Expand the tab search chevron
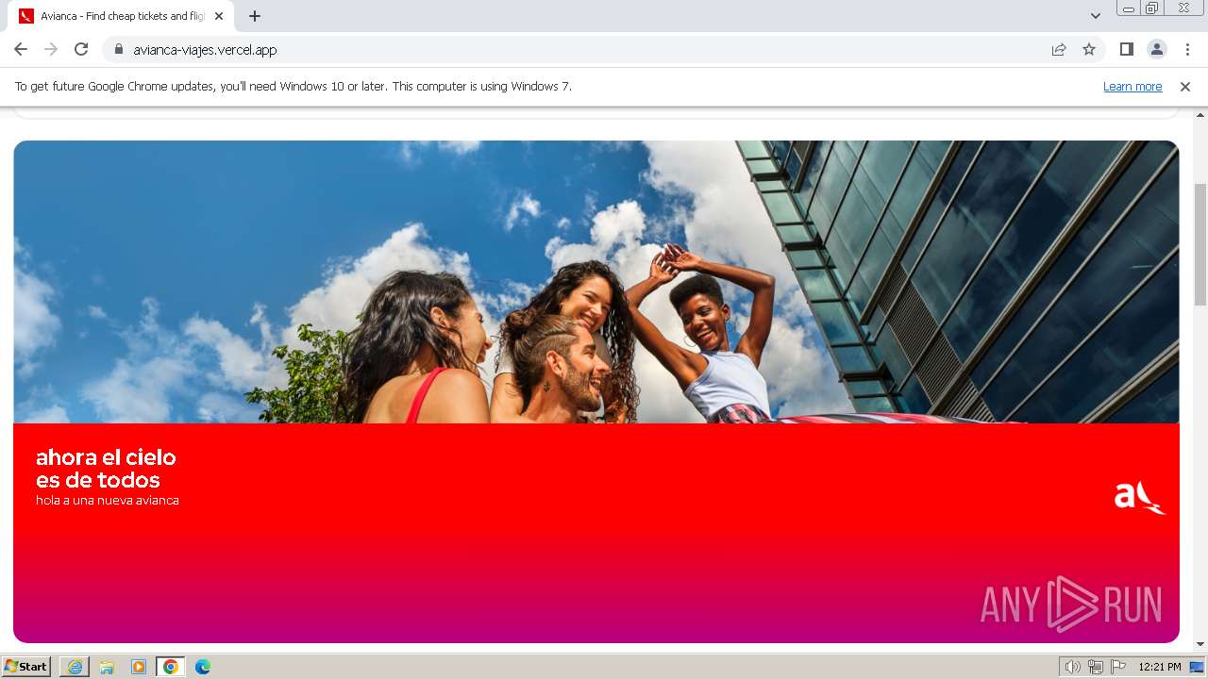Image resolution: width=1208 pixels, height=679 pixels. tap(1095, 16)
